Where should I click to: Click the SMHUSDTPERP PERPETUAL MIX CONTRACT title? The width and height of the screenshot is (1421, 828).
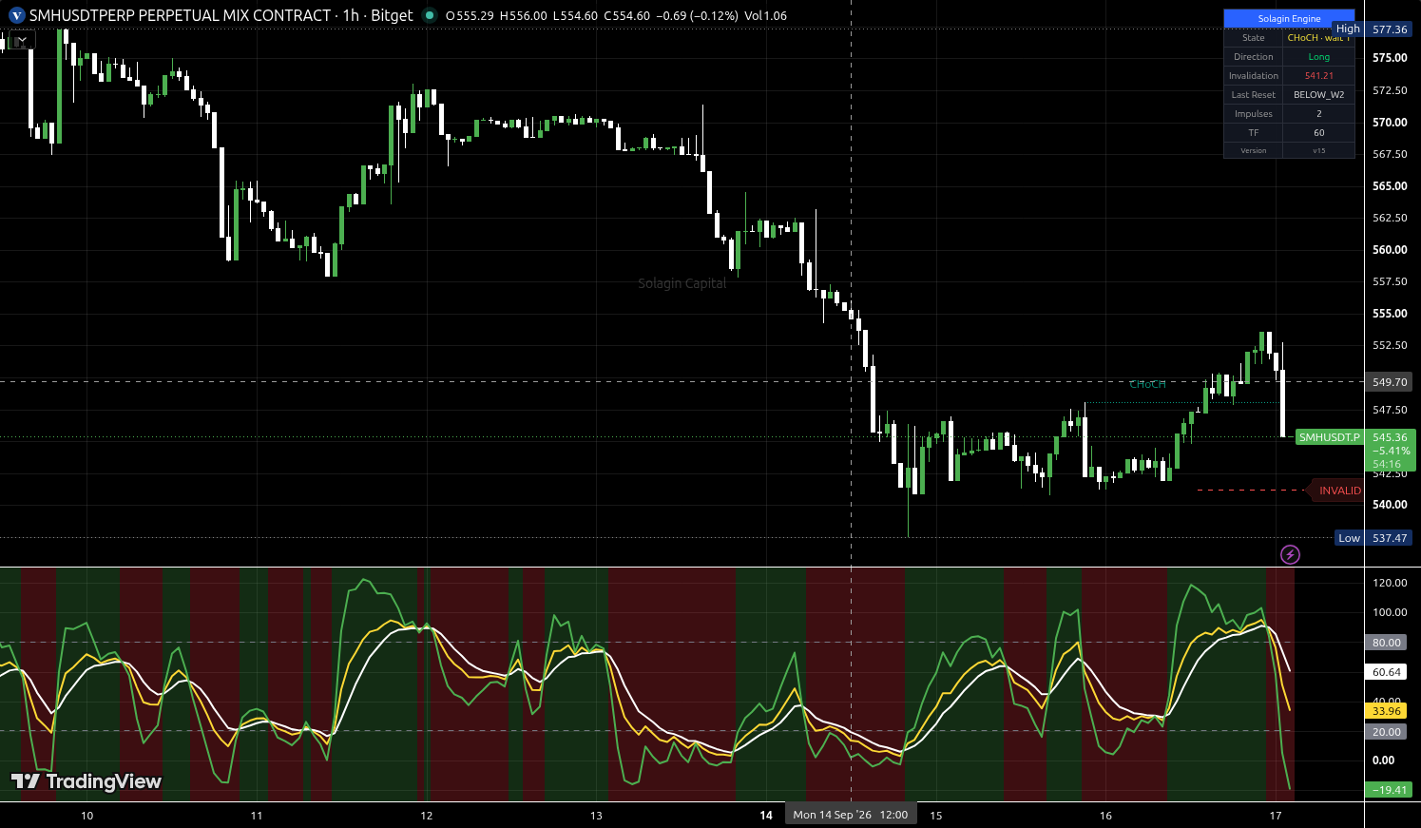click(180, 15)
